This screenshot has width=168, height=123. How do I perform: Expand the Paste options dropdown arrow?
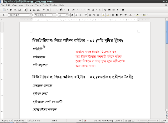point(65,10)
